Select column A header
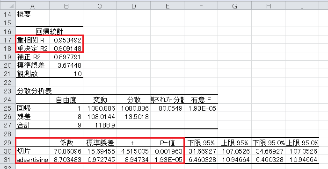 32,6
